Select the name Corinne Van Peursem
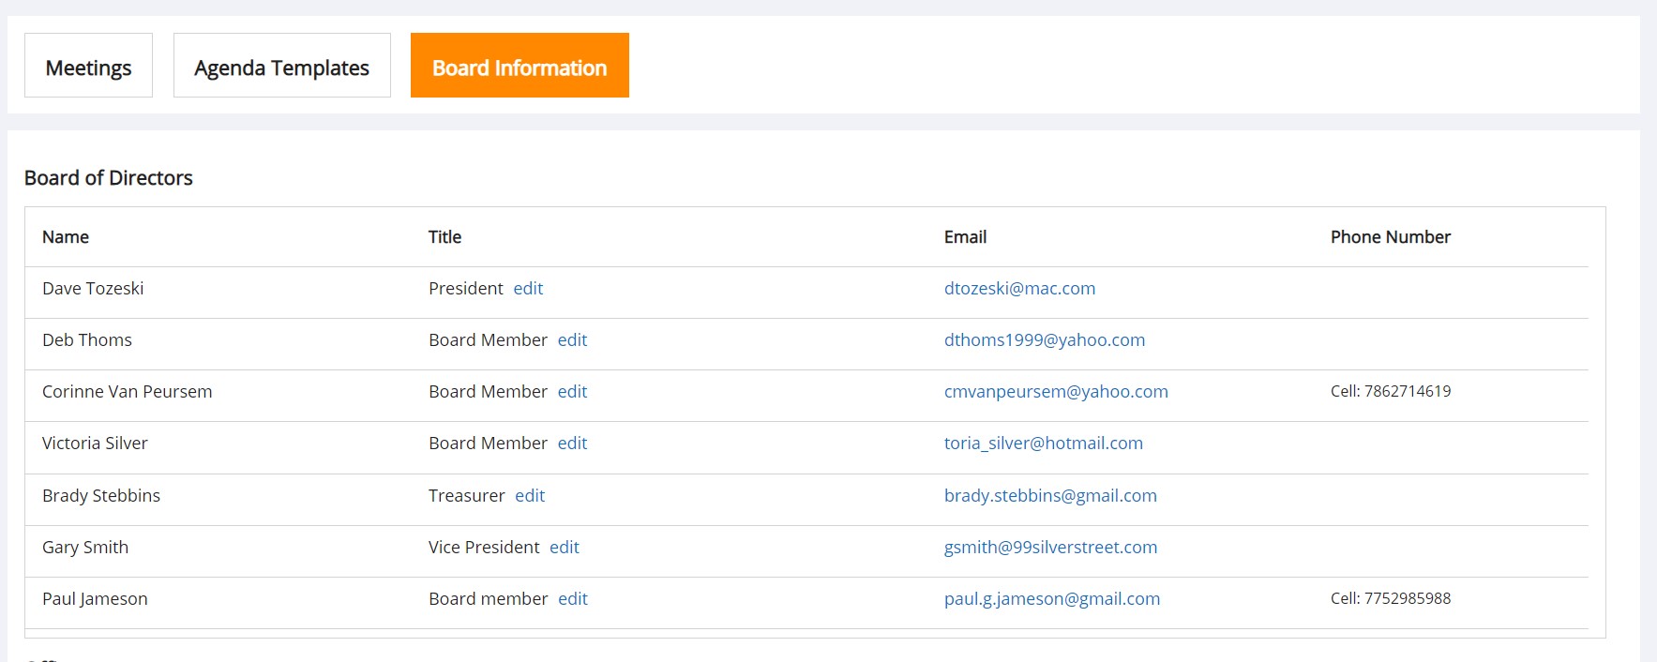This screenshot has height=662, width=1657. tap(128, 392)
